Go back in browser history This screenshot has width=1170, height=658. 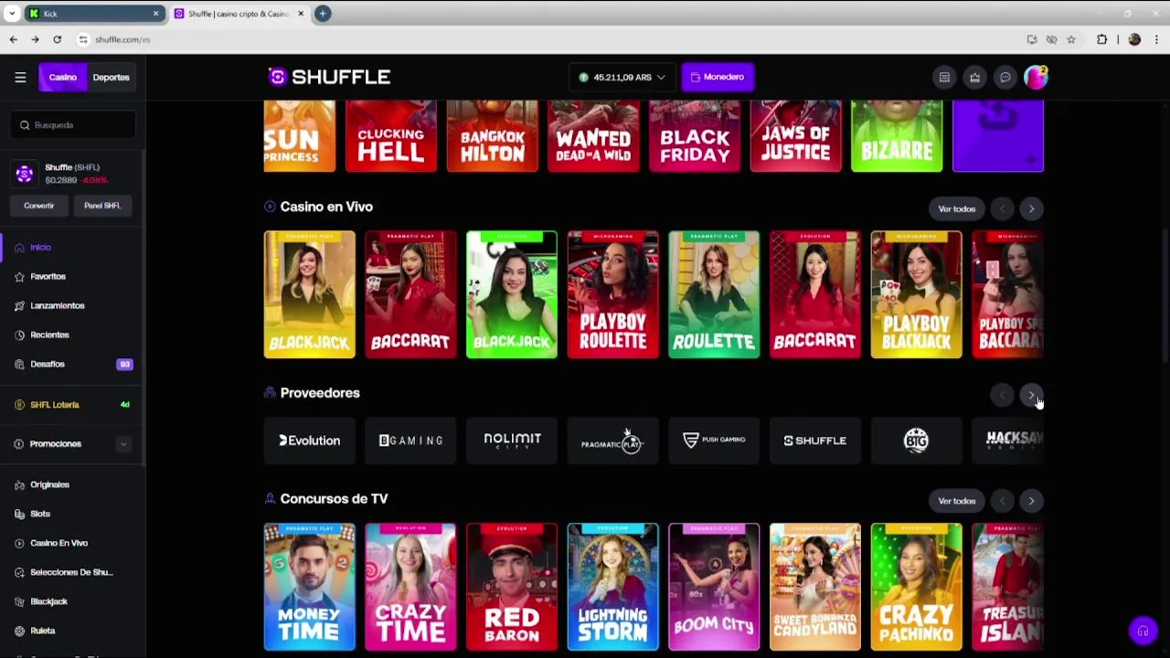point(13,39)
